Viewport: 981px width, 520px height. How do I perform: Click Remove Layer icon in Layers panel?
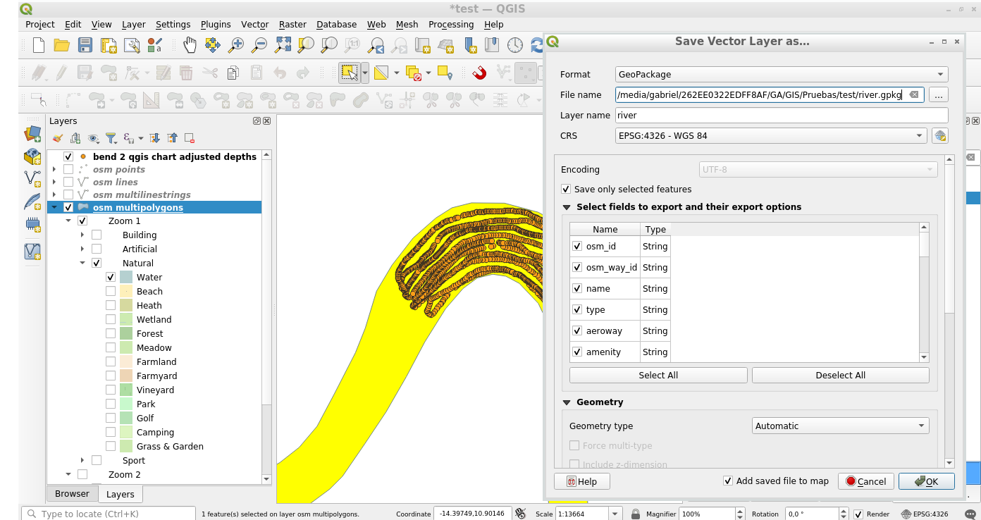[189, 138]
